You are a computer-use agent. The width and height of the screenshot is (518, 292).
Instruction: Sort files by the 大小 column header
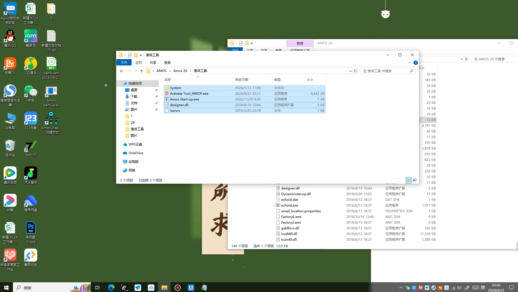[x=316, y=79]
